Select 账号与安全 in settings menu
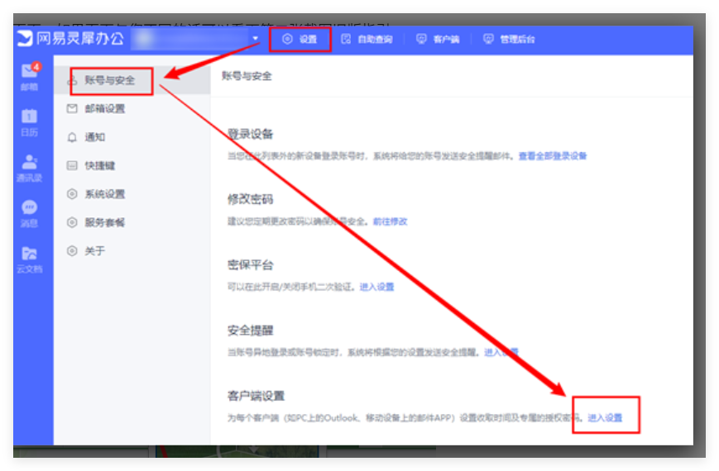719x471 pixels. pos(132,81)
